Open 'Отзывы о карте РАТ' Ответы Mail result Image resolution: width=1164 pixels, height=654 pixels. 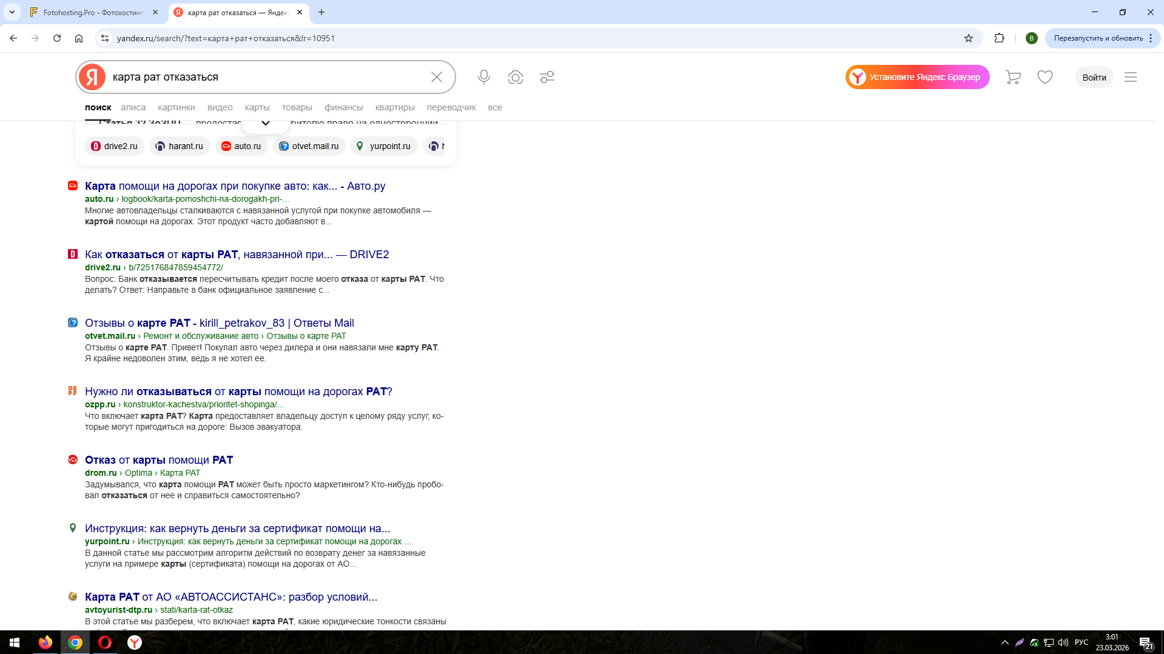pyautogui.click(x=220, y=323)
